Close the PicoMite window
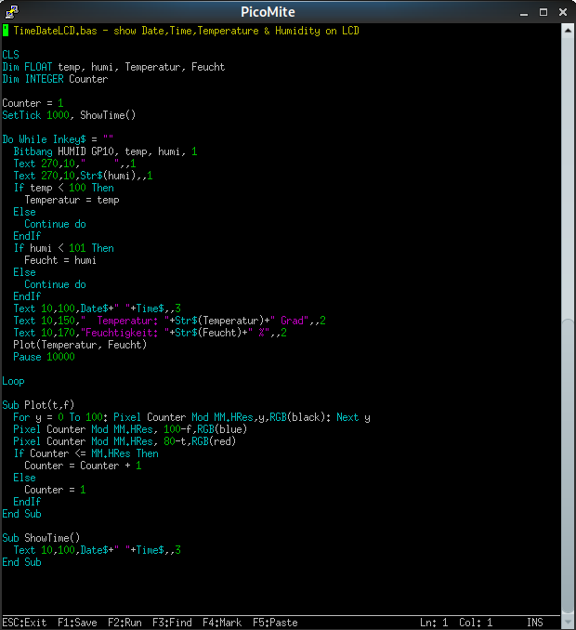The height and width of the screenshot is (630, 576). click(x=563, y=10)
